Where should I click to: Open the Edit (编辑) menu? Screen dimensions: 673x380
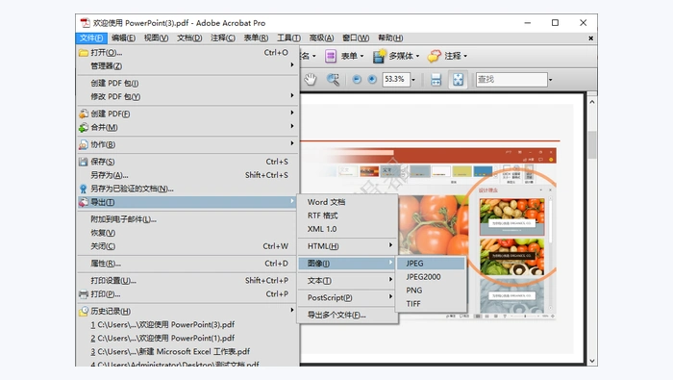tap(123, 38)
